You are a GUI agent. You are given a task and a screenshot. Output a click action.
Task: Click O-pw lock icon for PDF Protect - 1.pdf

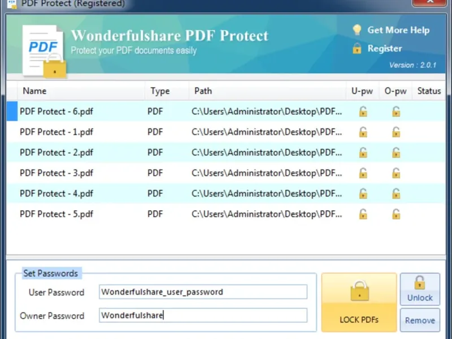coord(396,132)
